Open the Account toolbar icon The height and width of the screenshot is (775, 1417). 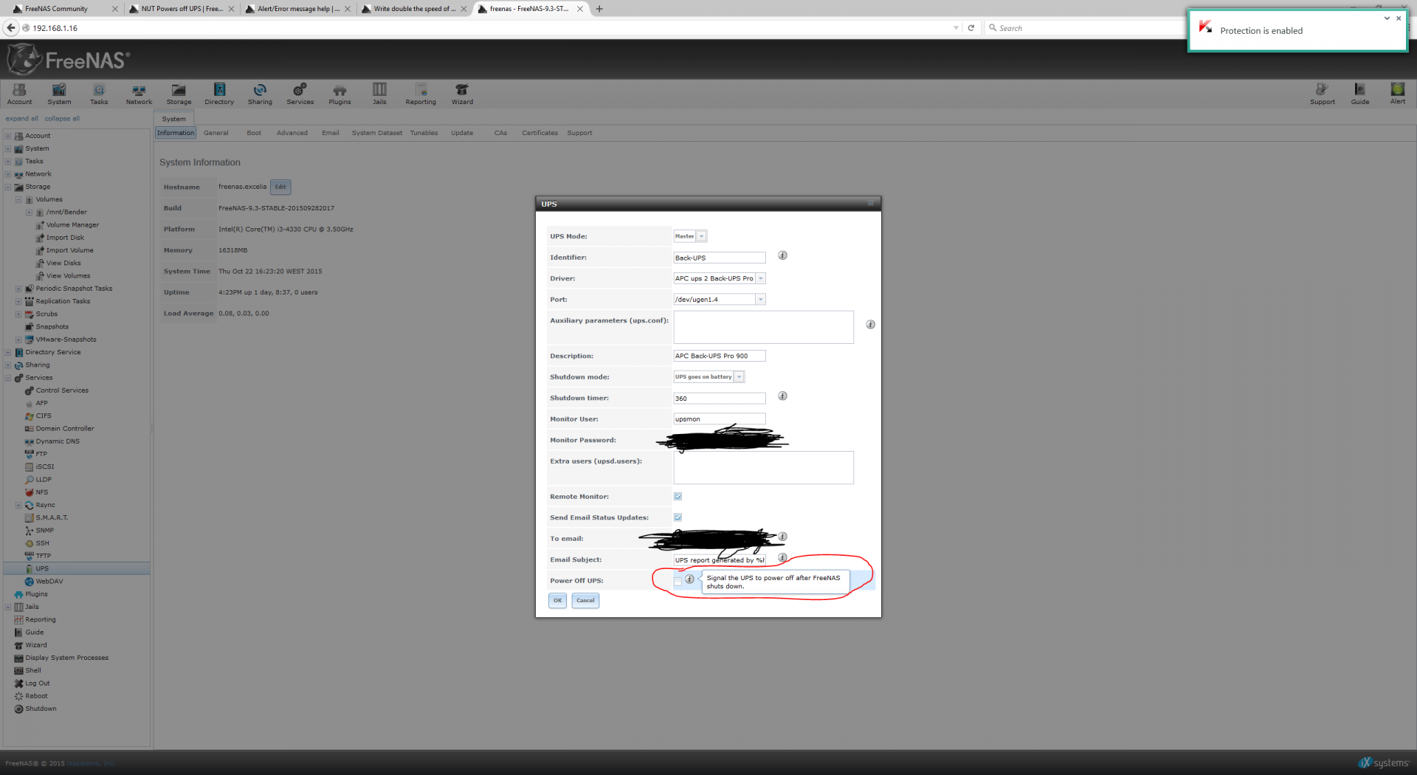coord(19,94)
